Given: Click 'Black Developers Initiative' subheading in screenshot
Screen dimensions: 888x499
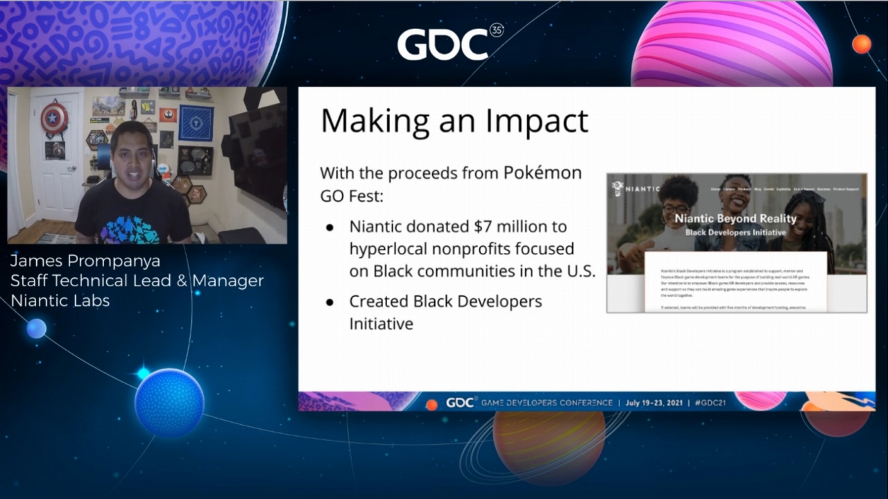Looking at the screenshot, I should pyautogui.click(x=735, y=232).
